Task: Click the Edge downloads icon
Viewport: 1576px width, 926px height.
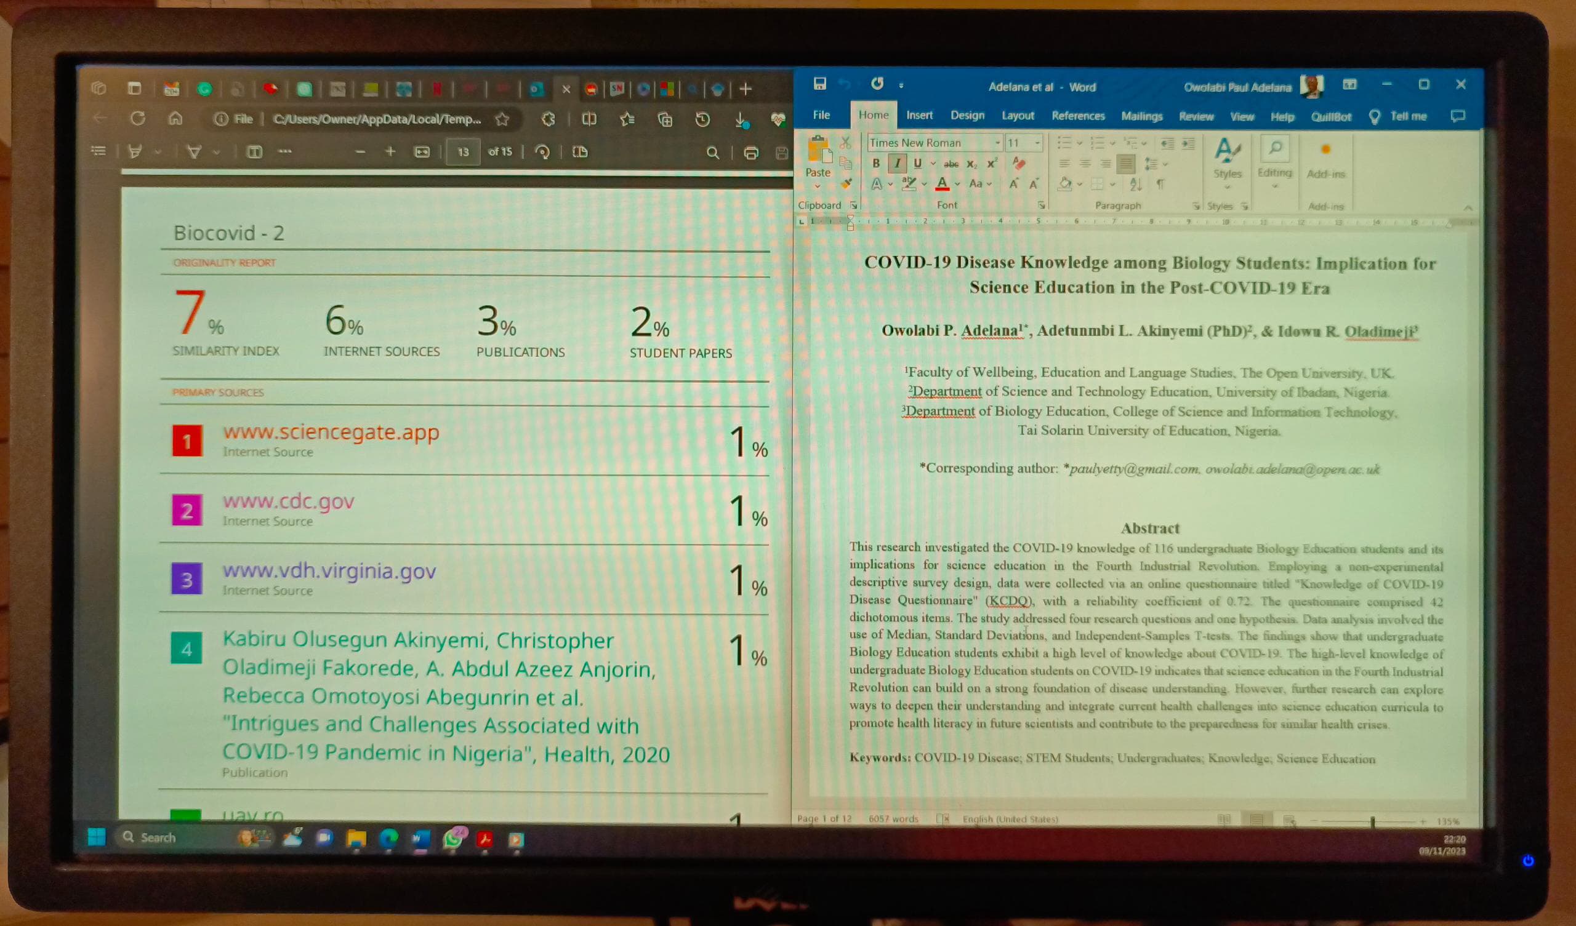Action: click(x=741, y=119)
